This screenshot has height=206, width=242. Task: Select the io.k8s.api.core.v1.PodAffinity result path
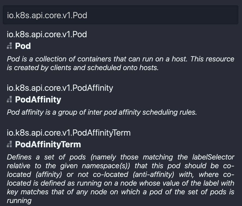click(x=60, y=88)
